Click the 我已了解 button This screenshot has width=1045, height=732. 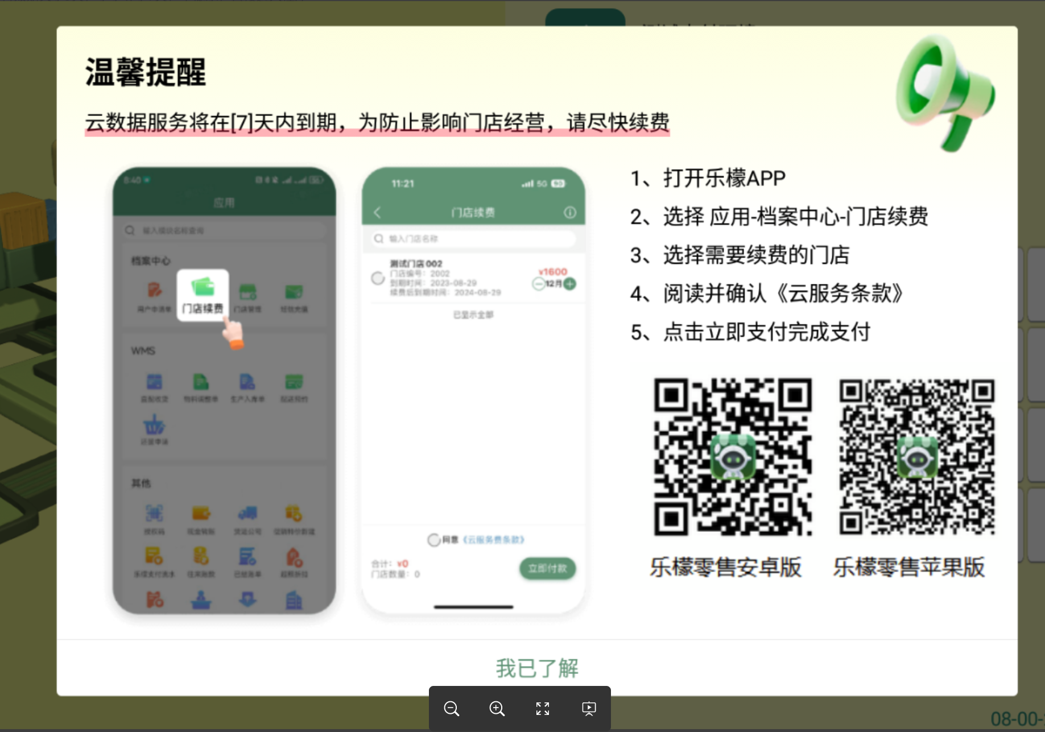point(537,668)
